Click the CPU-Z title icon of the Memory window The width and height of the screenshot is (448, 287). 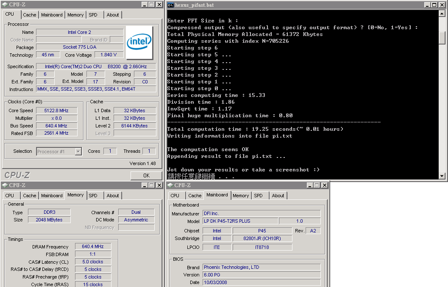pos(5,185)
